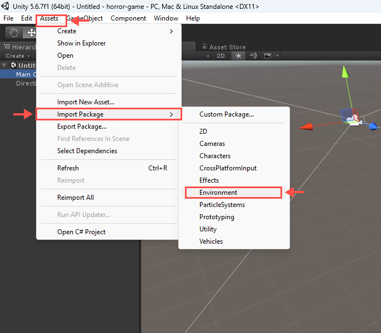The image size is (381, 333).
Task: Open the GameObject menu
Action: pyautogui.click(x=84, y=18)
